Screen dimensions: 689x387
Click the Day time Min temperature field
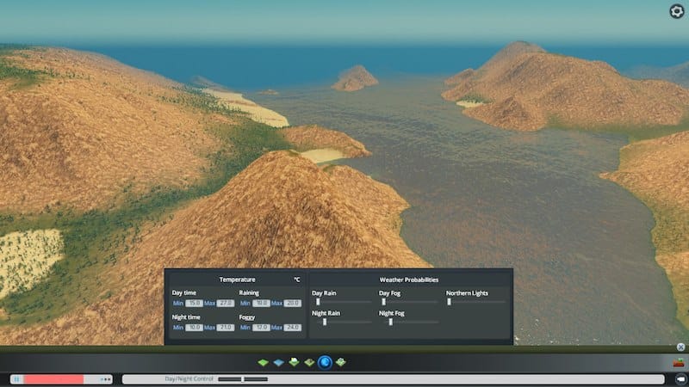click(194, 303)
